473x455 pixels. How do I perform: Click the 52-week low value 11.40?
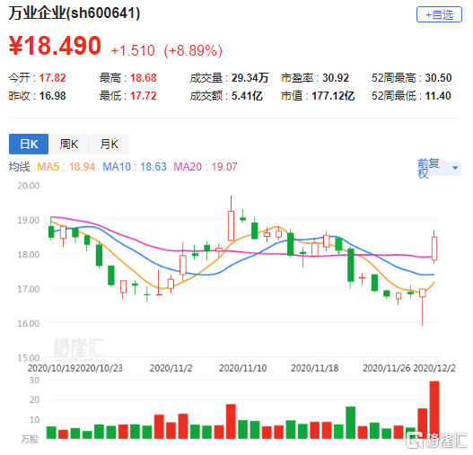tap(438, 96)
